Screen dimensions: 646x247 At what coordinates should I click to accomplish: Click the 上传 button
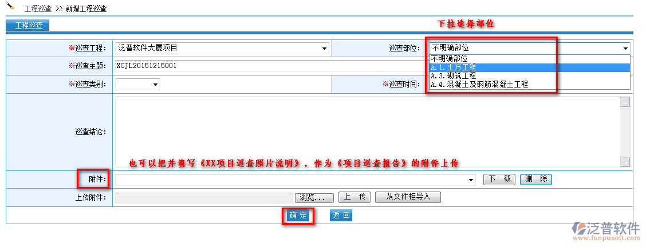pyautogui.click(x=354, y=197)
